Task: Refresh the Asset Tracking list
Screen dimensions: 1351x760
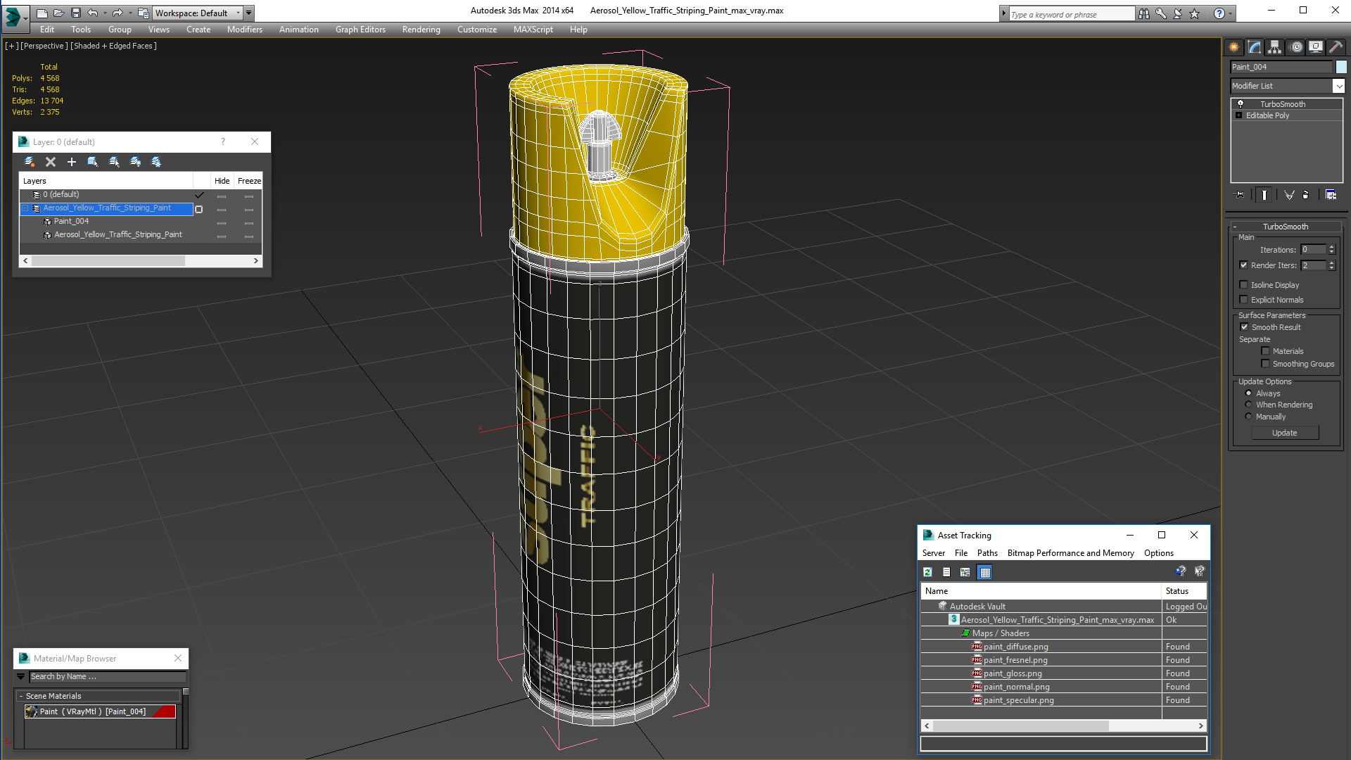Action: (927, 572)
